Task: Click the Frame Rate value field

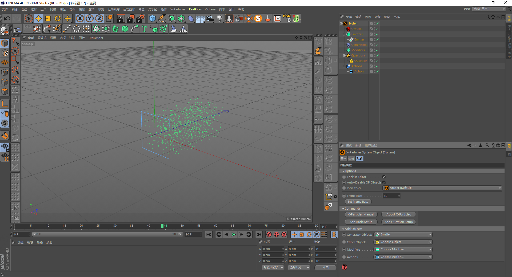Action: pos(391,196)
